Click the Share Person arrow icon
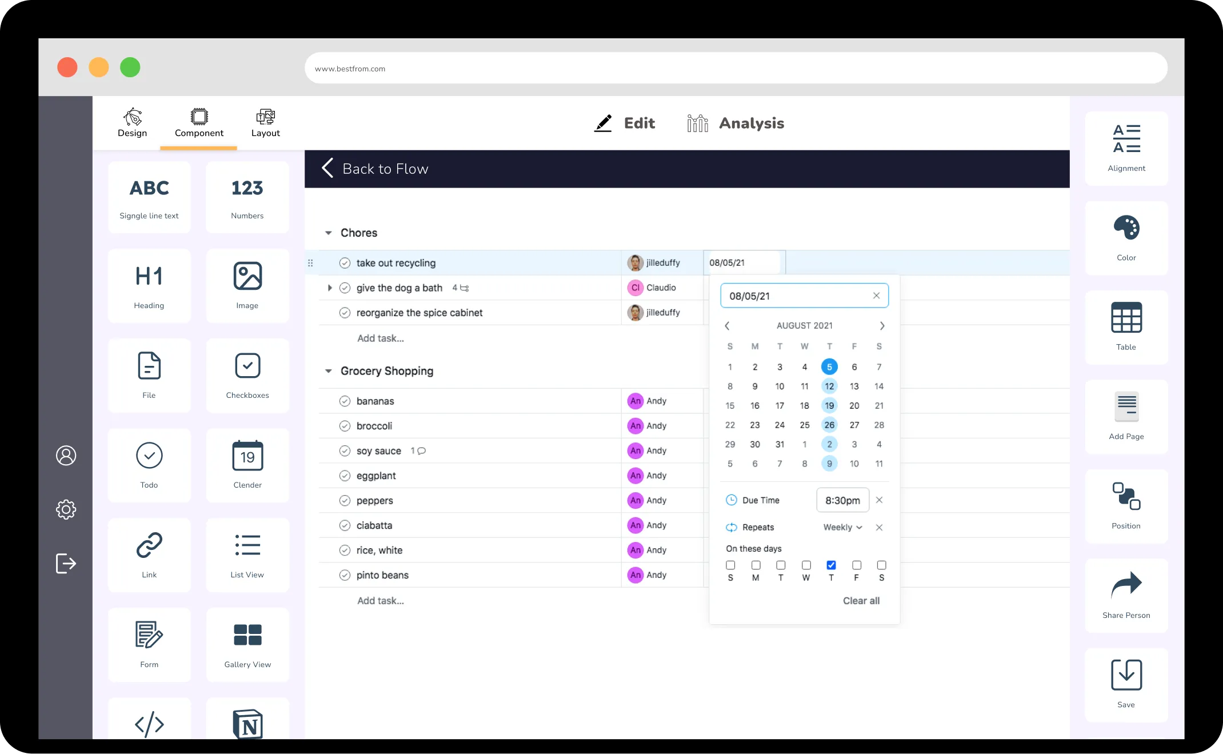The width and height of the screenshot is (1223, 754). pos(1126,585)
